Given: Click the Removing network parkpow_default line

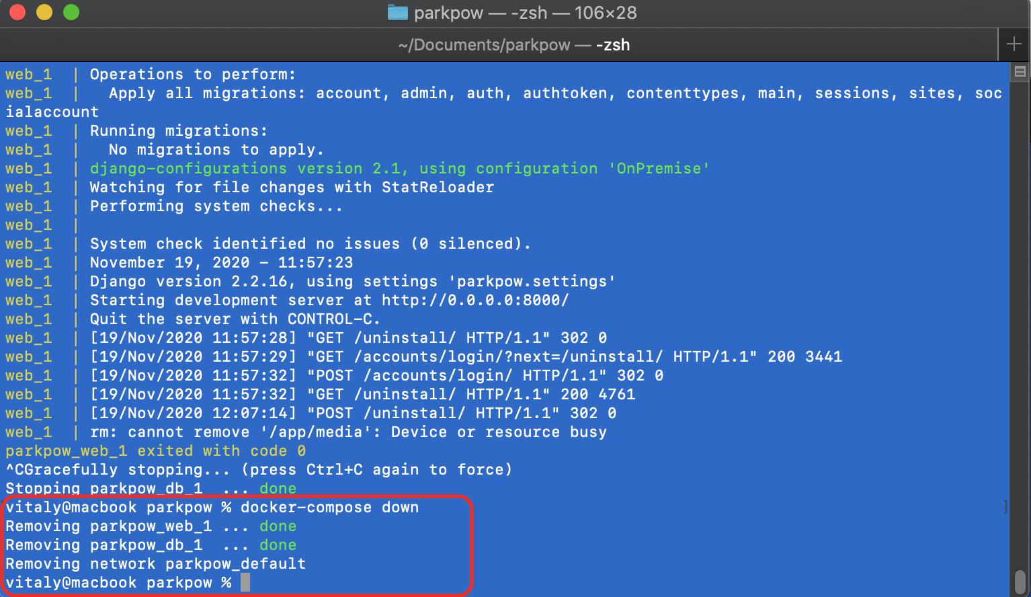Looking at the screenshot, I should click(x=156, y=564).
